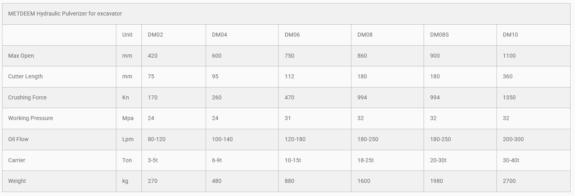The image size is (575, 196).
Task: Click the 200-300 oil flow cell
Action: (x=513, y=139)
